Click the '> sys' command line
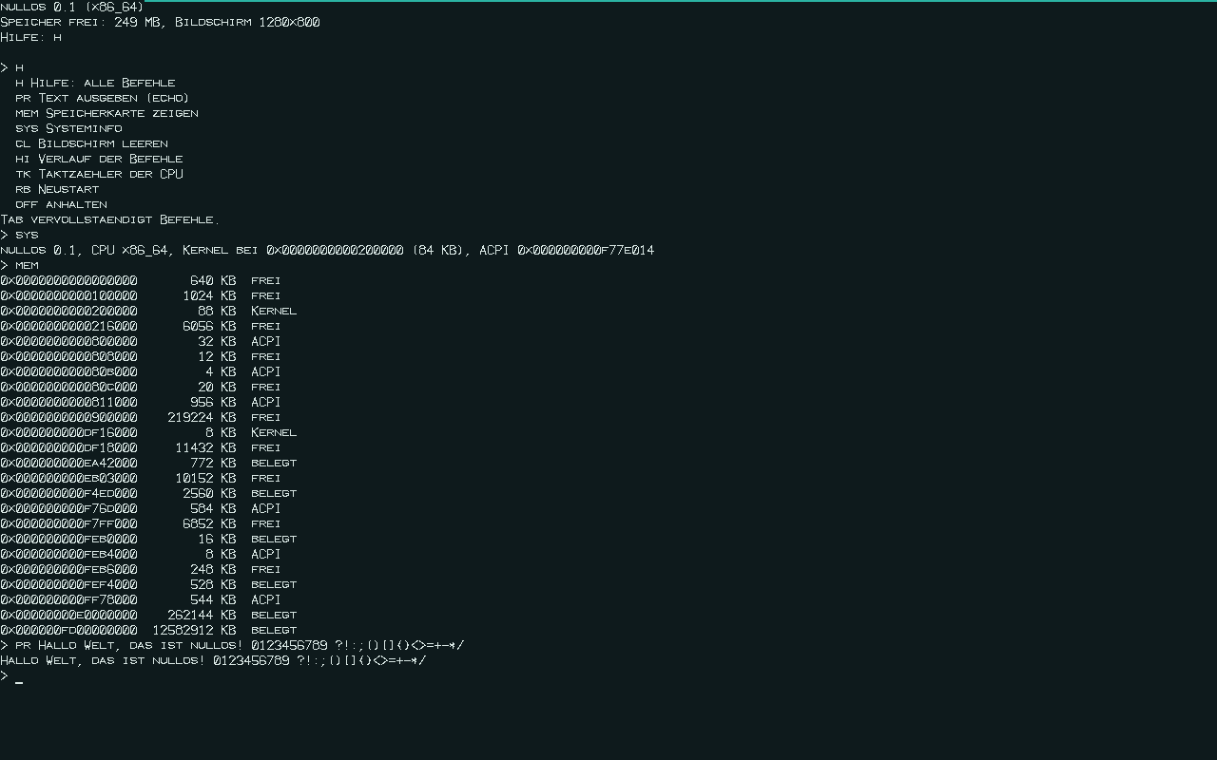The width and height of the screenshot is (1217, 760). tap(19, 235)
